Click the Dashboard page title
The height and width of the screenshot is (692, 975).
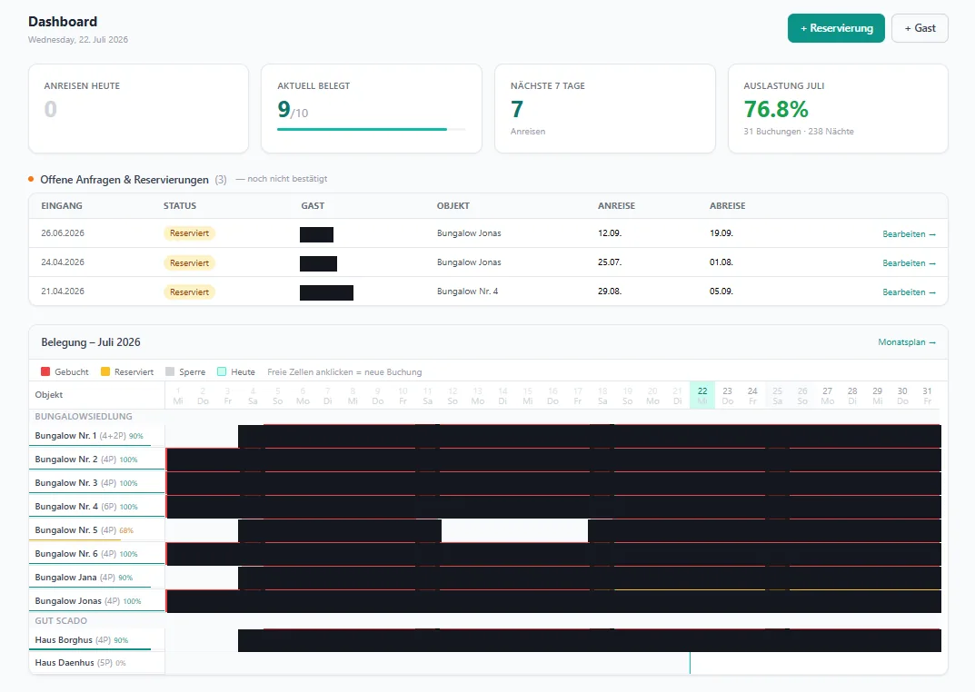pyautogui.click(x=63, y=22)
